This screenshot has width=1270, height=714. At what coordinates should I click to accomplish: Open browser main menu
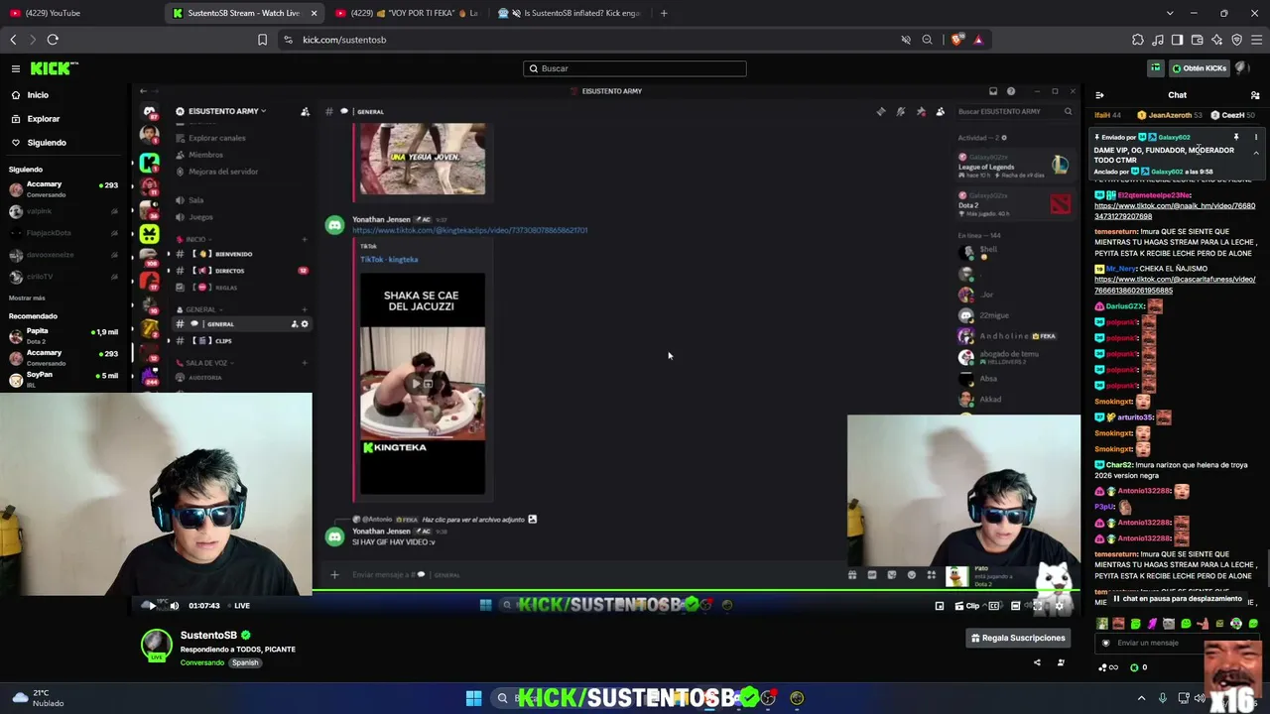(1256, 40)
